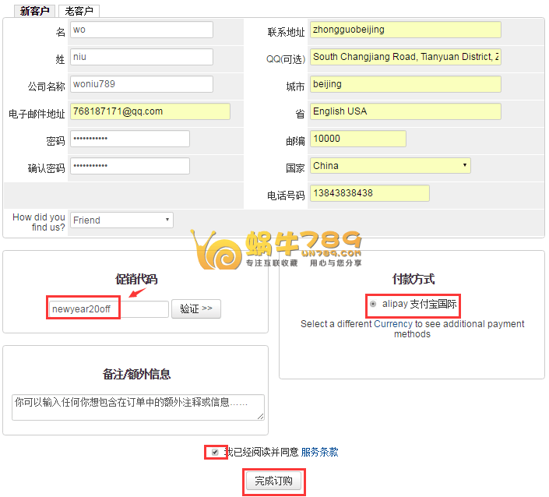Switch to the 老客户 tab
Viewport: 549px width, 497px height.
[x=79, y=11]
